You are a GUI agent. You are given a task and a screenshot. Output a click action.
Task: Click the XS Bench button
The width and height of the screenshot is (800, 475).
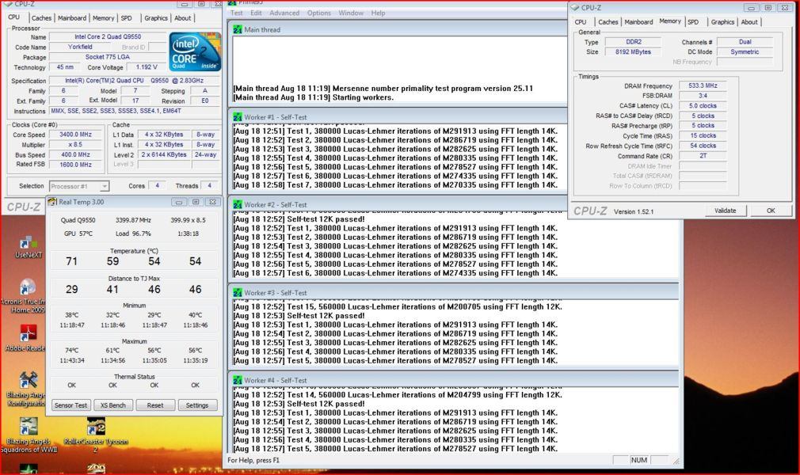pos(112,405)
